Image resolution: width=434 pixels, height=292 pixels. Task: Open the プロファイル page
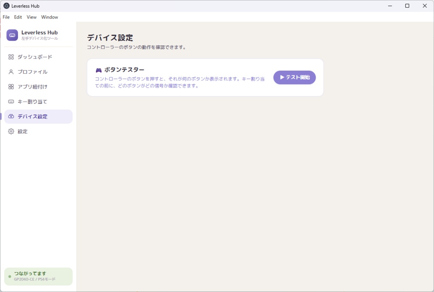[x=39, y=72]
